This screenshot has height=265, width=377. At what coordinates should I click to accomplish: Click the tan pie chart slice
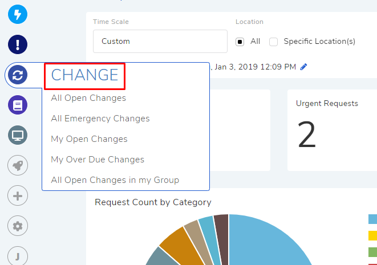pyautogui.click(x=197, y=238)
